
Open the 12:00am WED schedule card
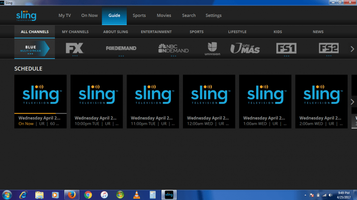(209, 102)
